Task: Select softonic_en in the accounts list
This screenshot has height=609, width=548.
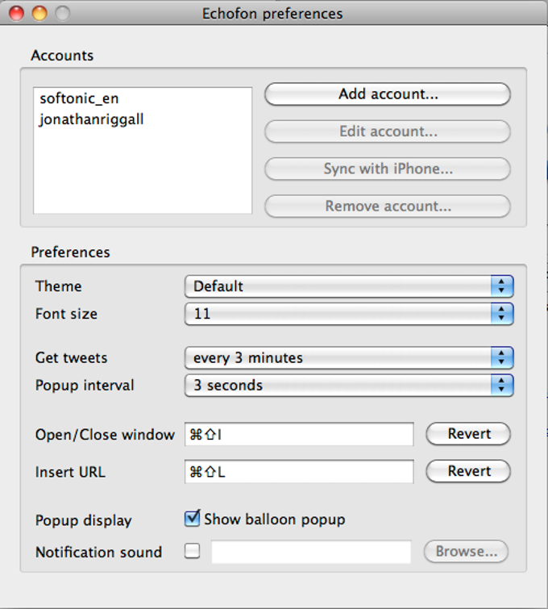Action: (79, 100)
